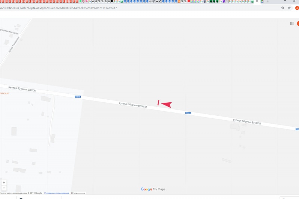Open the Google apps grid

coord(292,24)
